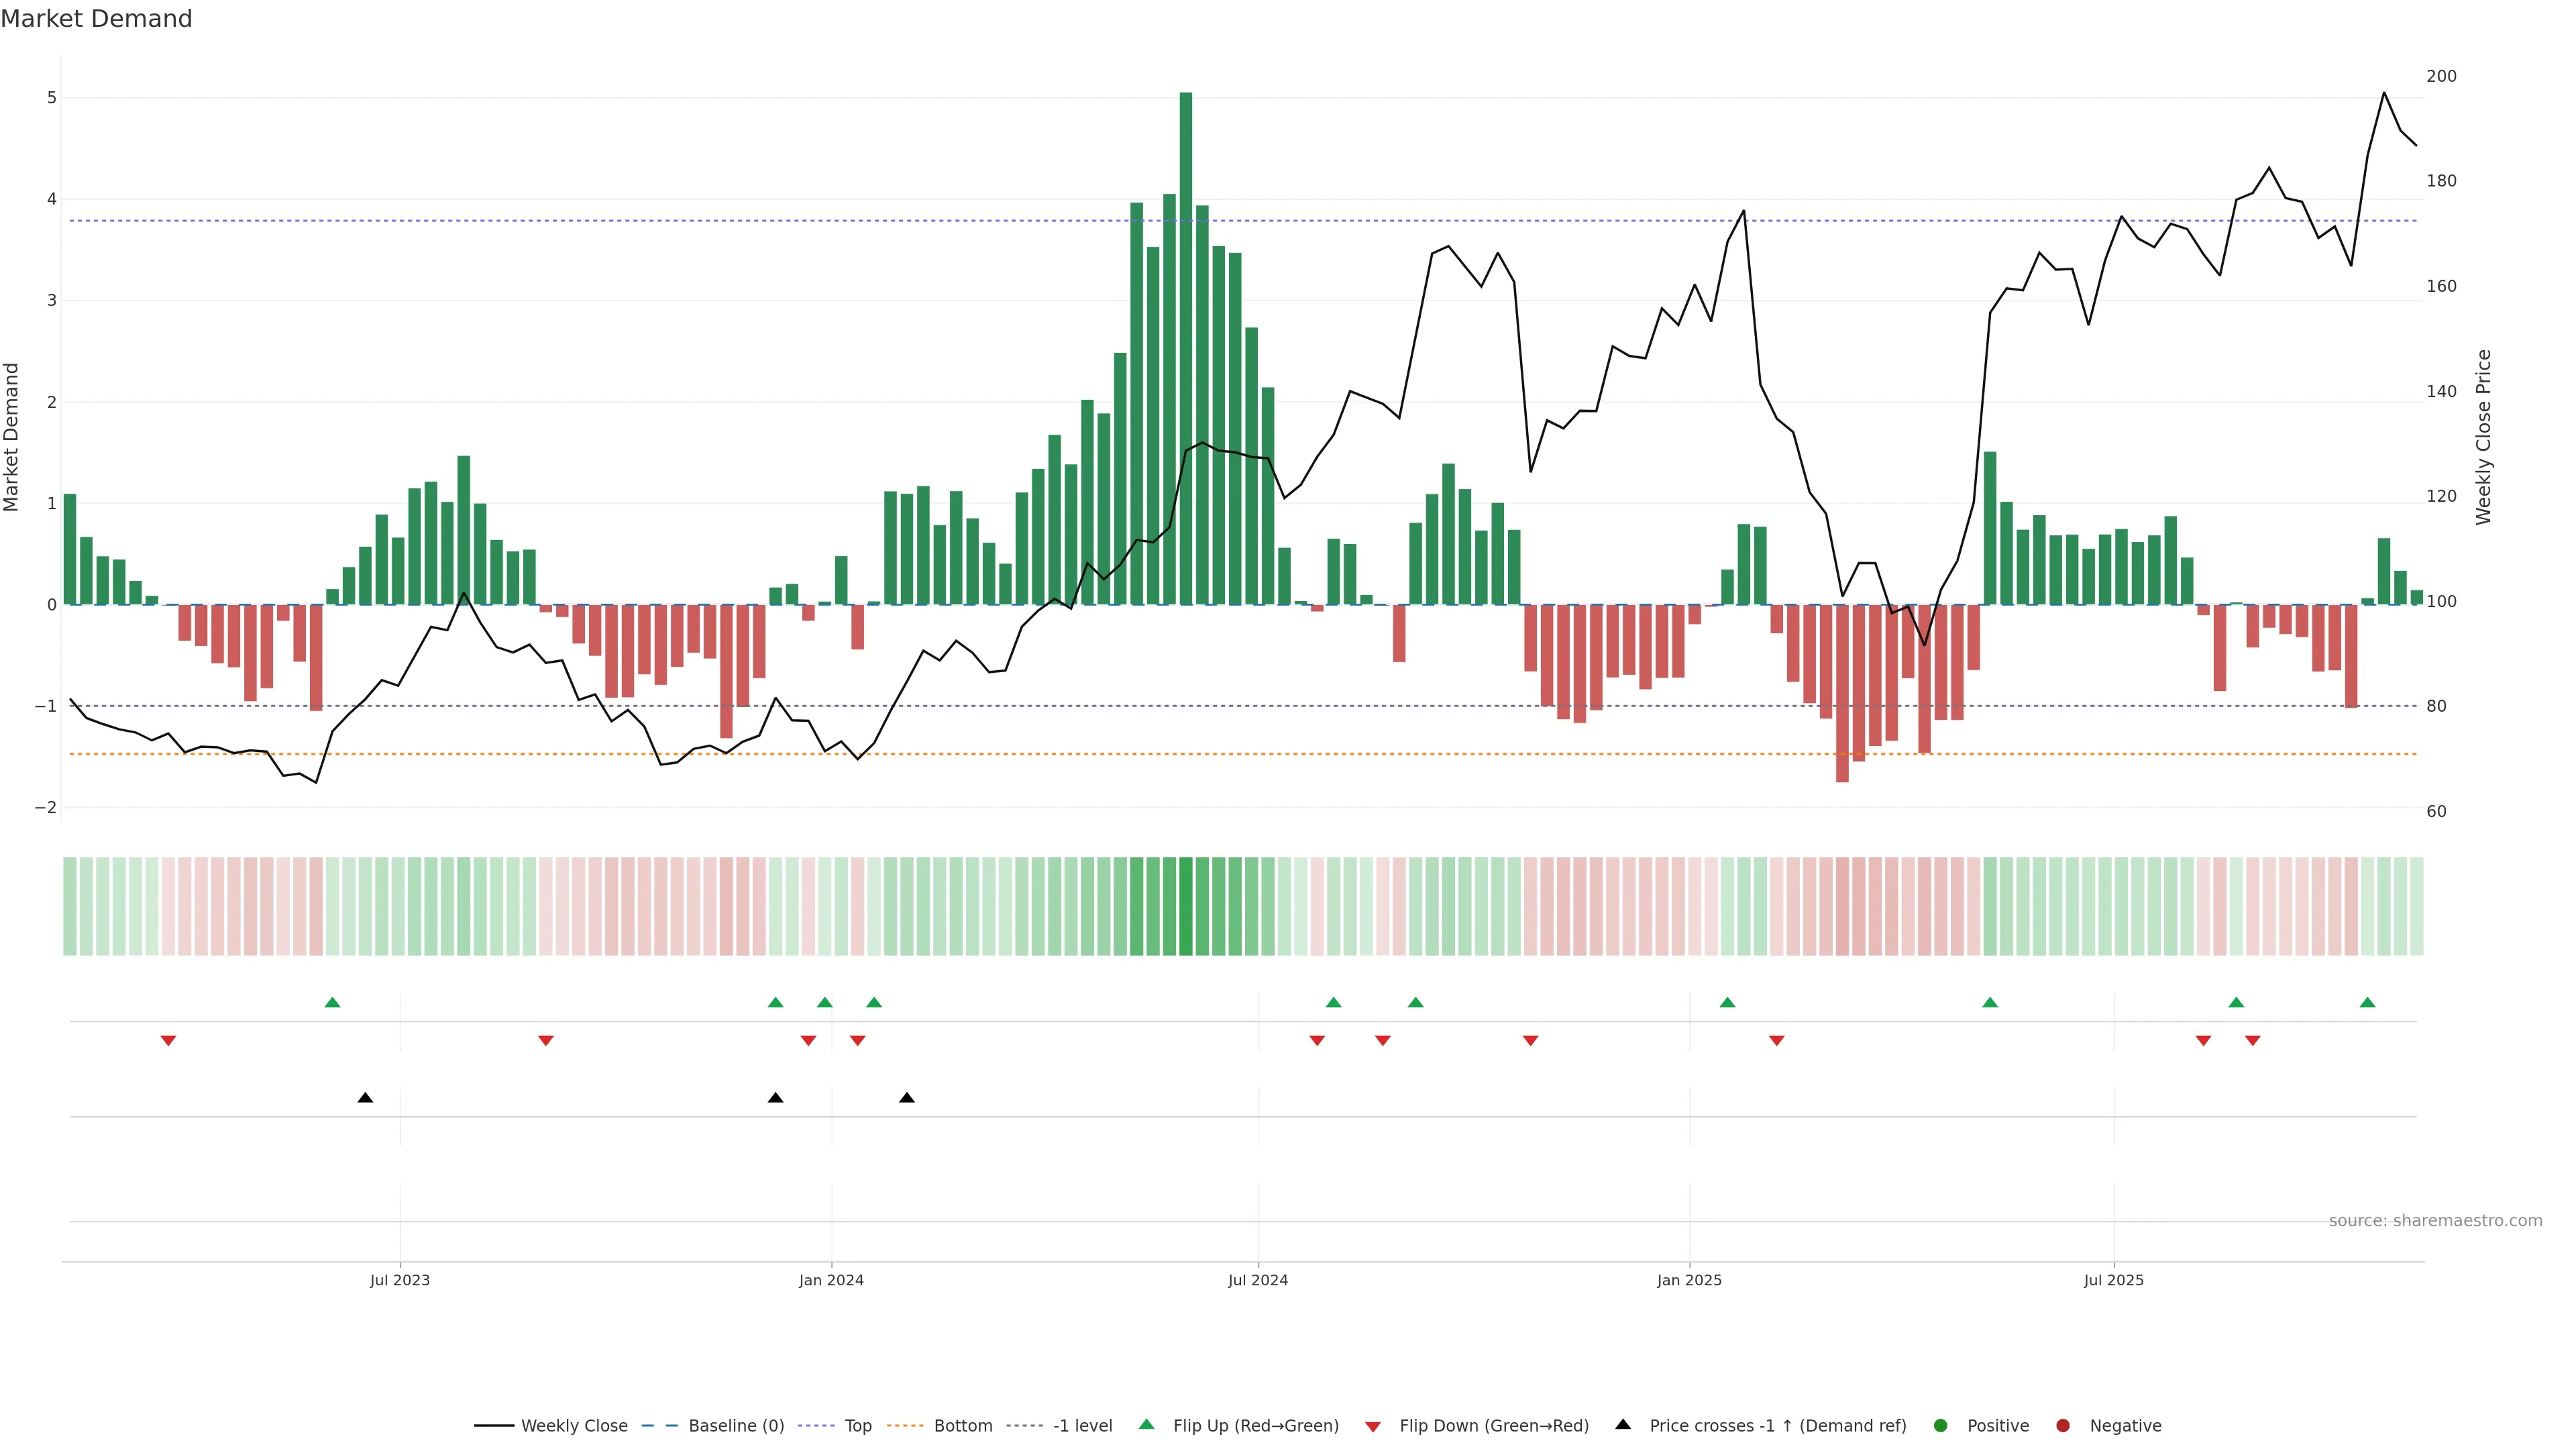2576x1449 pixels.
Task: Click the Jul 2023 x-axis label
Action: point(400,1280)
